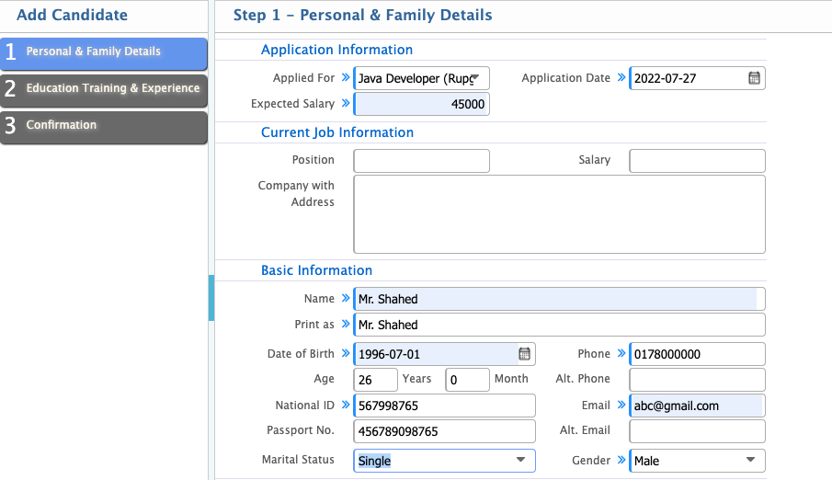Focus the Company with Address text area
832x480 pixels.
pyautogui.click(x=559, y=214)
